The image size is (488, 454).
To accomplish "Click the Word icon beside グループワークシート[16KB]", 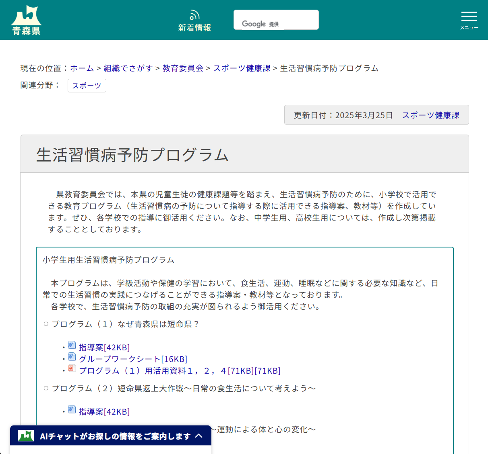I will (x=71, y=357).
